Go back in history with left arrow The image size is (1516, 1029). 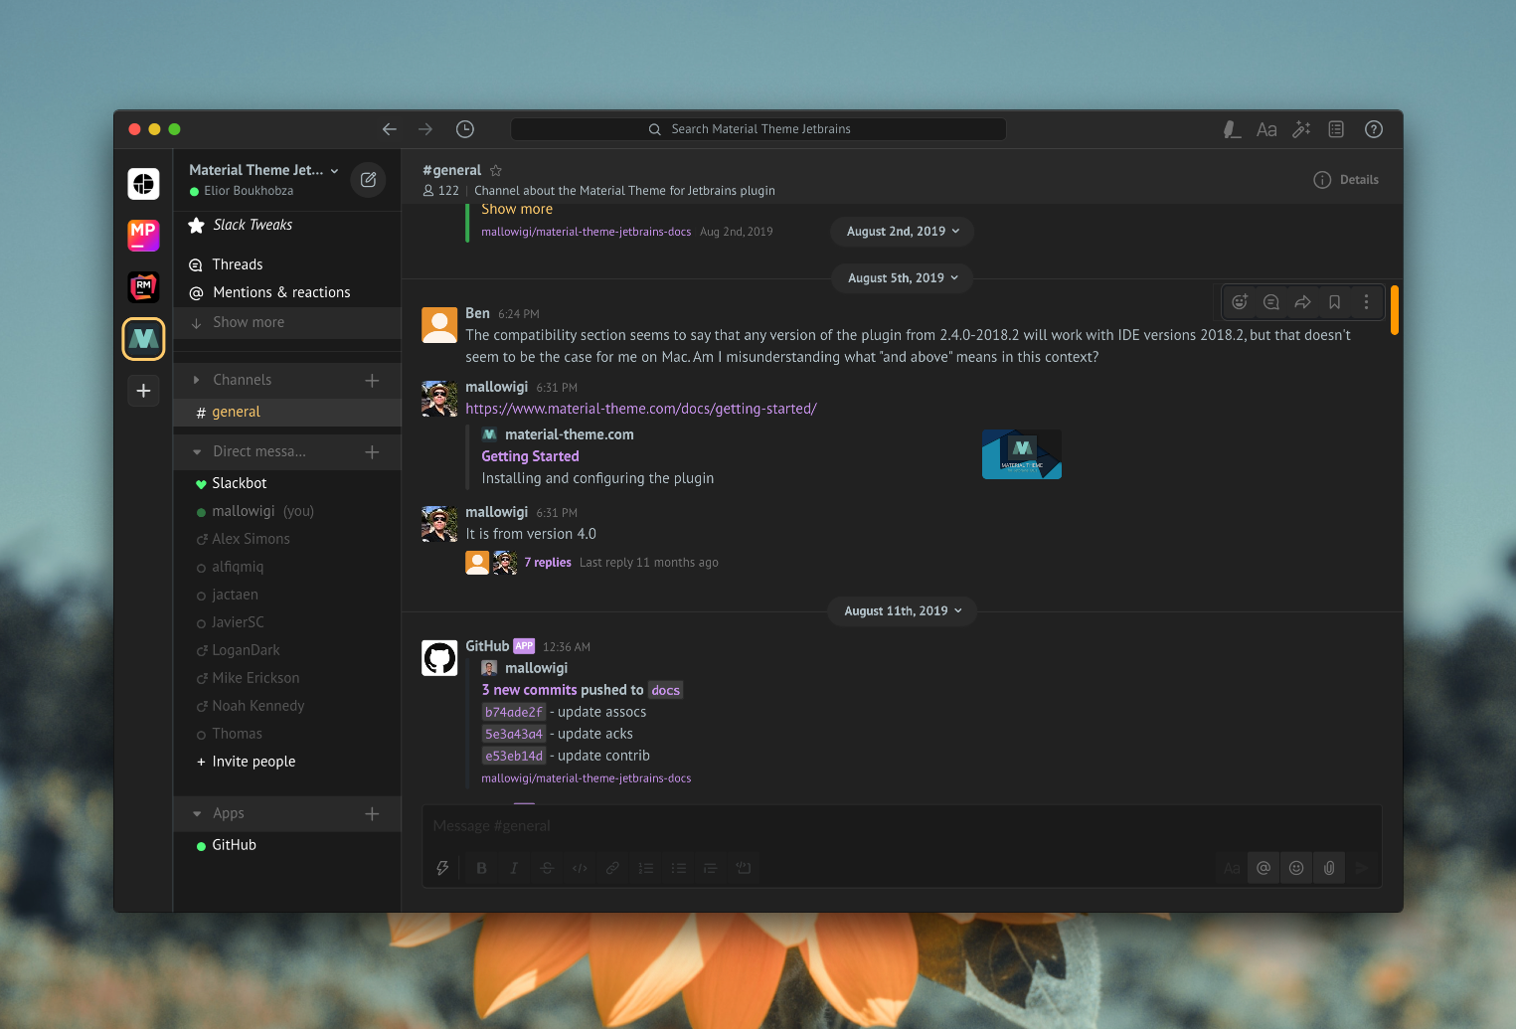(390, 129)
